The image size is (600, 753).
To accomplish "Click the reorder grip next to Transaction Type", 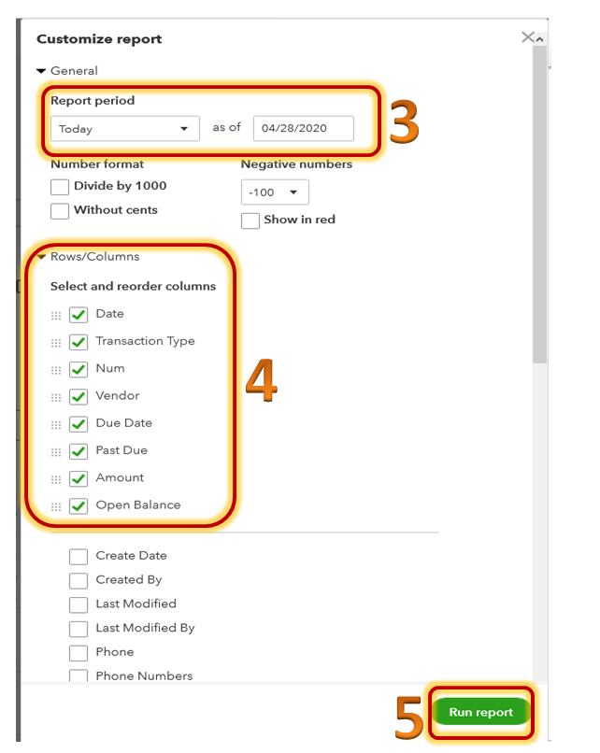I will 54,342.
